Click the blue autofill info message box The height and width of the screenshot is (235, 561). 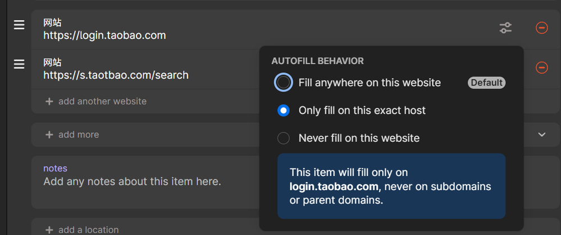click(x=391, y=186)
